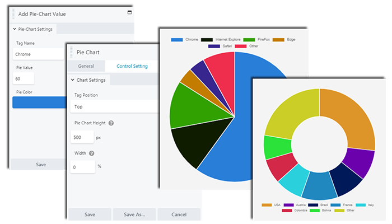Viewport: 392px width, 224px height.
Task: Open the Tag Position dropdown
Action: click(x=112, y=106)
